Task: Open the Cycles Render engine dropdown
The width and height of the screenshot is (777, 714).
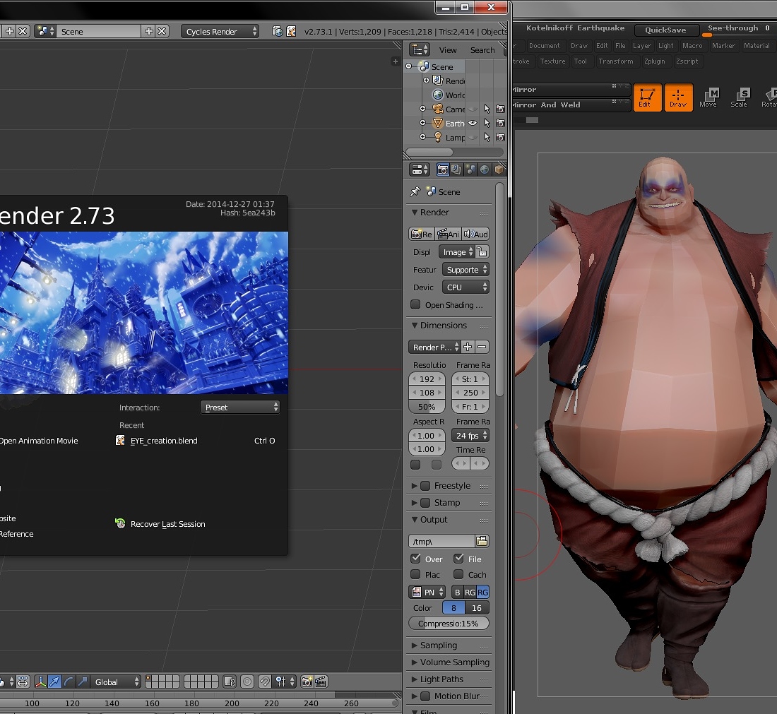Action: pos(220,31)
